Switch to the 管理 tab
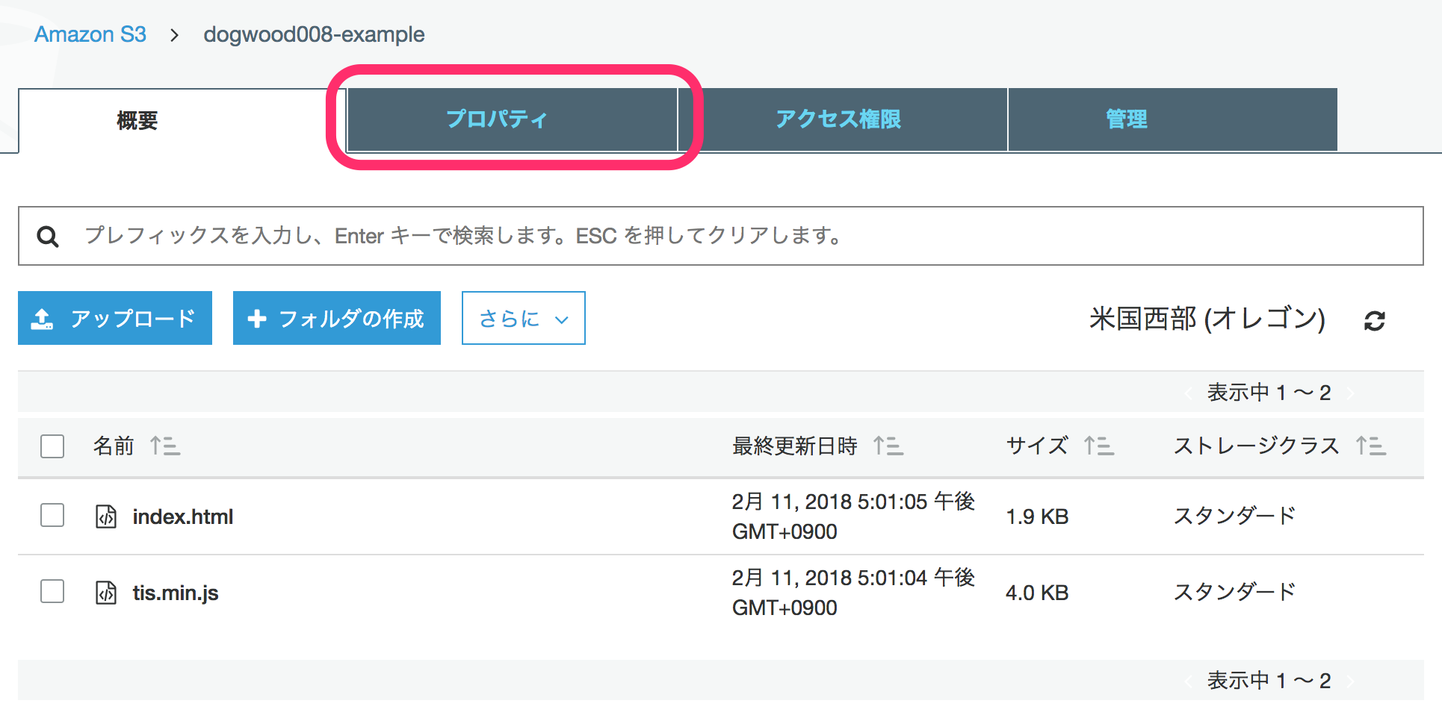 pyautogui.click(x=1125, y=119)
